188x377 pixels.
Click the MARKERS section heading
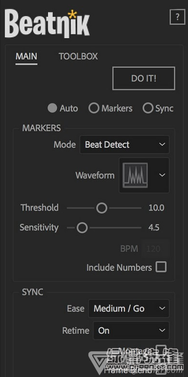[41, 128]
